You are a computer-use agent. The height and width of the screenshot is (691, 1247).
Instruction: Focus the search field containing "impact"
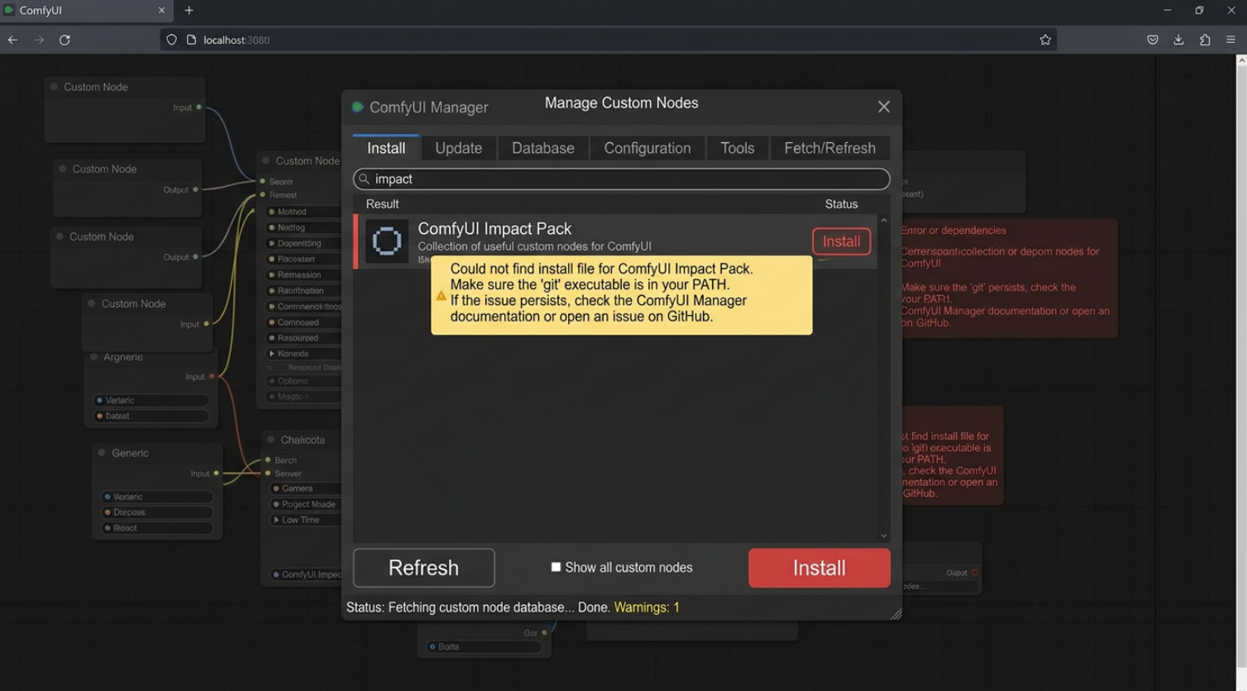622,179
